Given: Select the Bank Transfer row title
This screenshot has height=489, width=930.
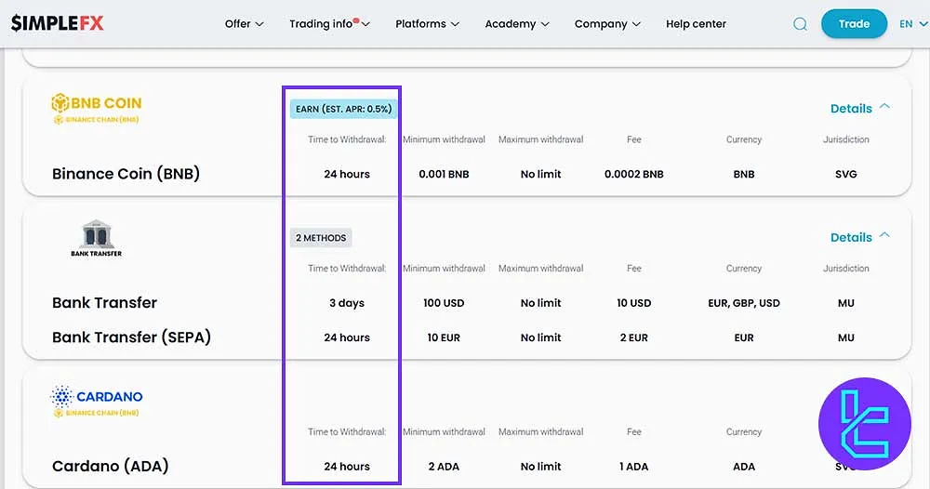Looking at the screenshot, I should (x=104, y=303).
